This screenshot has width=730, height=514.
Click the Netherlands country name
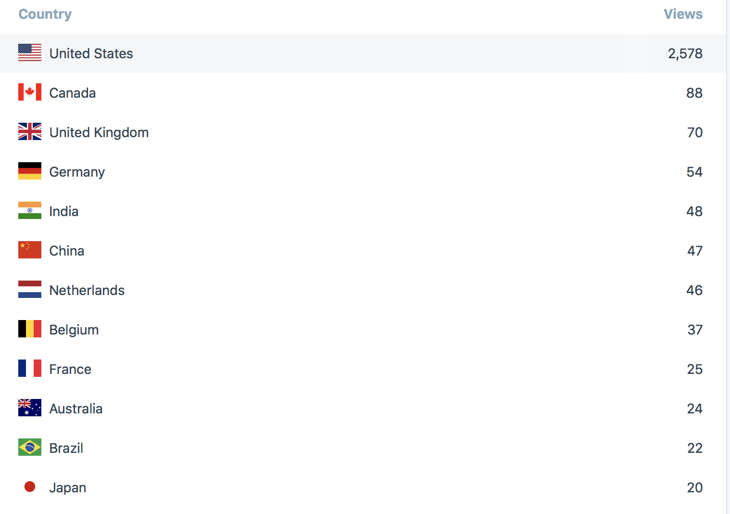point(87,290)
